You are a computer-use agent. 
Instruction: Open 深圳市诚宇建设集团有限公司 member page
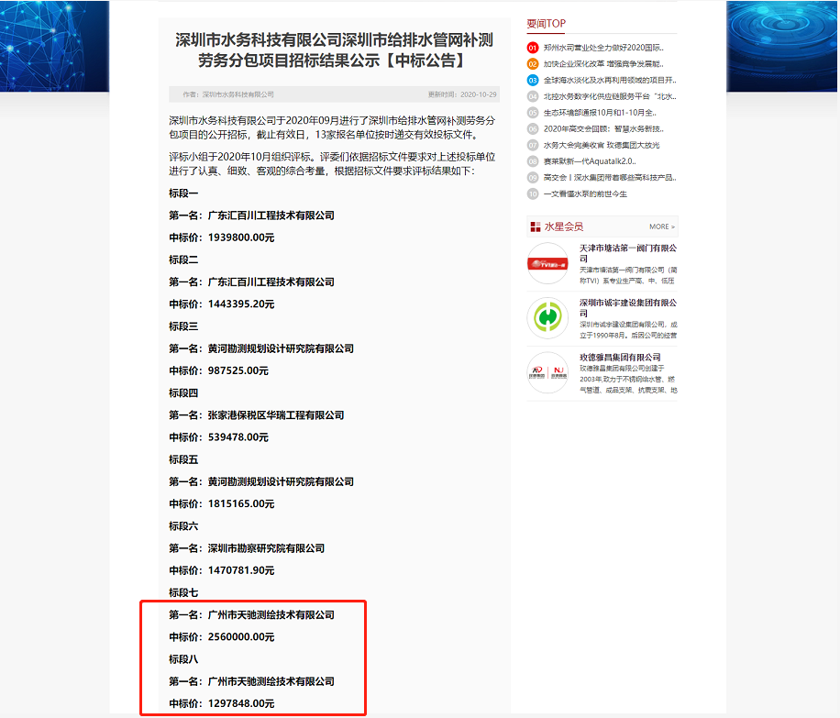pyautogui.click(x=628, y=307)
